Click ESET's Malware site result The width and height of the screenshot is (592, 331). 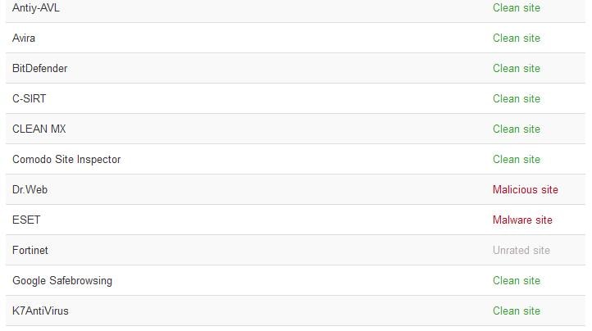tap(522, 220)
